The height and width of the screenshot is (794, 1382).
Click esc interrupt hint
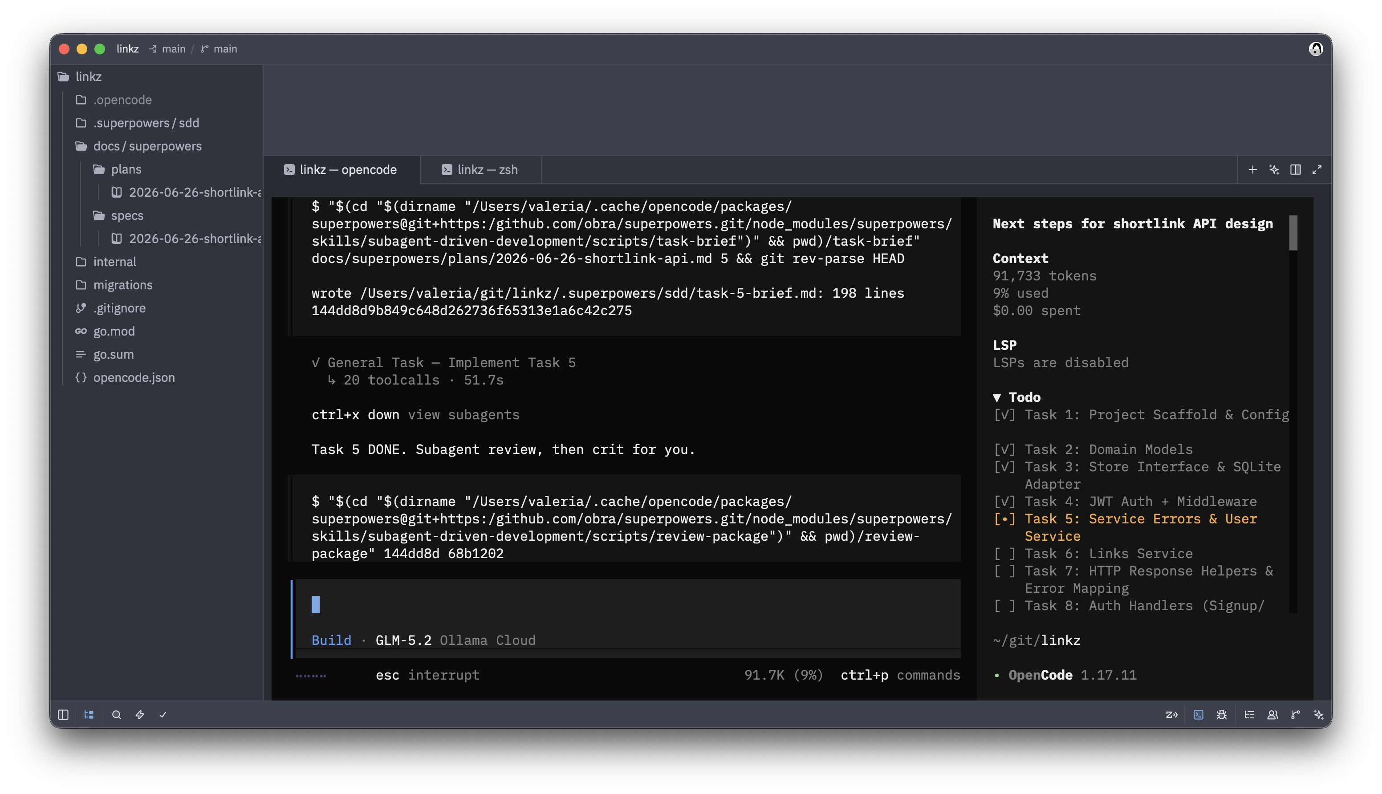click(427, 675)
